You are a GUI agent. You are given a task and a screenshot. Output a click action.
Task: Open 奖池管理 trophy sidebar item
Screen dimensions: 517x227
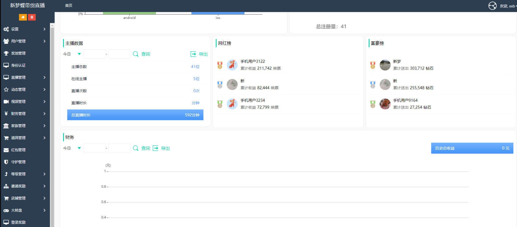25,53
